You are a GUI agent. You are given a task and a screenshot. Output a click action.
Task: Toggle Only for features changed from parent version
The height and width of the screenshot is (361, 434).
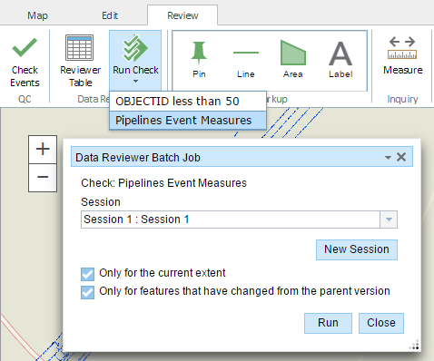click(x=87, y=292)
